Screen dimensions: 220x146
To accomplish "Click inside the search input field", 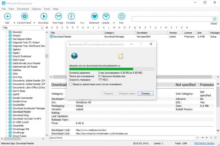I will coord(172,19).
